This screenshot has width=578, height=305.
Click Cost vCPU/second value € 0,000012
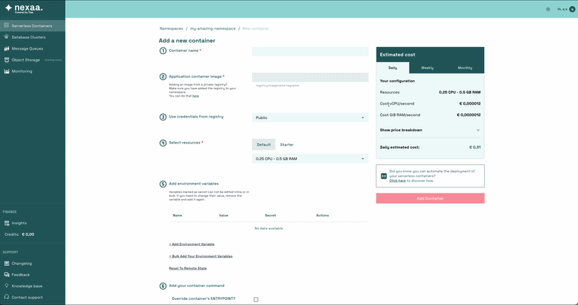(x=470, y=104)
